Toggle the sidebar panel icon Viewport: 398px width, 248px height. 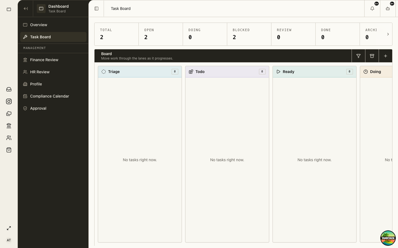click(96, 9)
